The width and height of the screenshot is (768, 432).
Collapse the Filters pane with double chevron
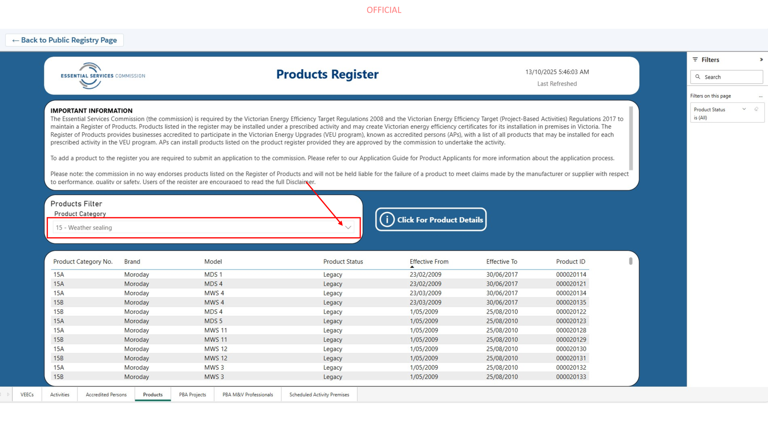pyautogui.click(x=761, y=60)
